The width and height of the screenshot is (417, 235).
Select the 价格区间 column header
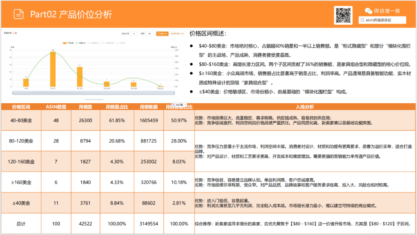tap(21, 107)
